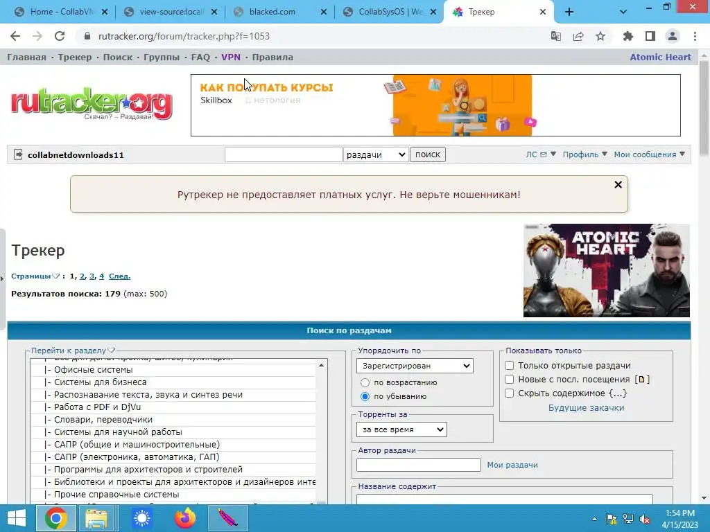Click the share page icon
710x532 pixels.
[578, 36]
